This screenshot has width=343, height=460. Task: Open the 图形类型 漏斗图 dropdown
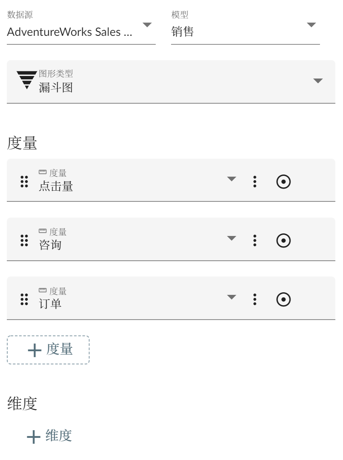pyautogui.click(x=318, y=81)
